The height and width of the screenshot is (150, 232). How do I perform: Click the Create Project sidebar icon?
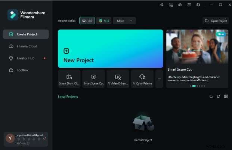pyautogui.click(x=11, y=34)
